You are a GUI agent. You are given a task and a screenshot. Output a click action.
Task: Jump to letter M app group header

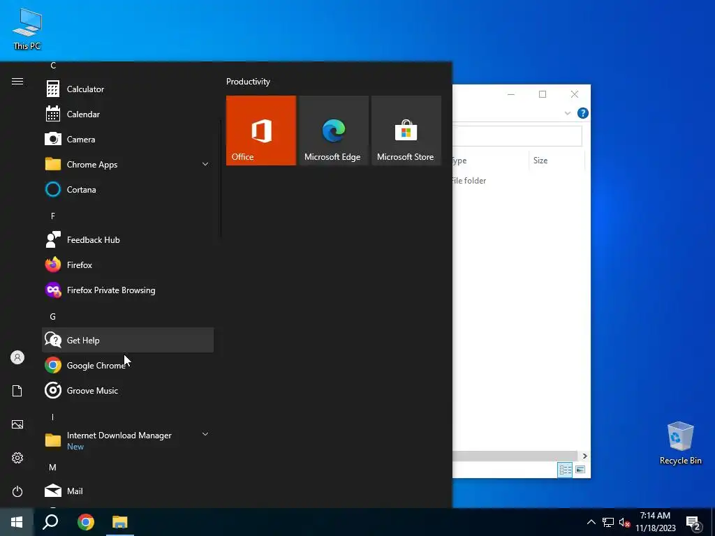click(53, 467)
